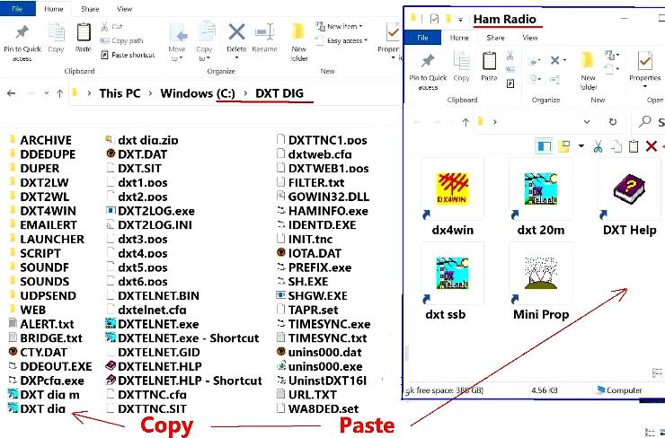Switch to Share tab in DXT DIG window
Viewport: 665px width, 438px height.
tap(90, 8)
